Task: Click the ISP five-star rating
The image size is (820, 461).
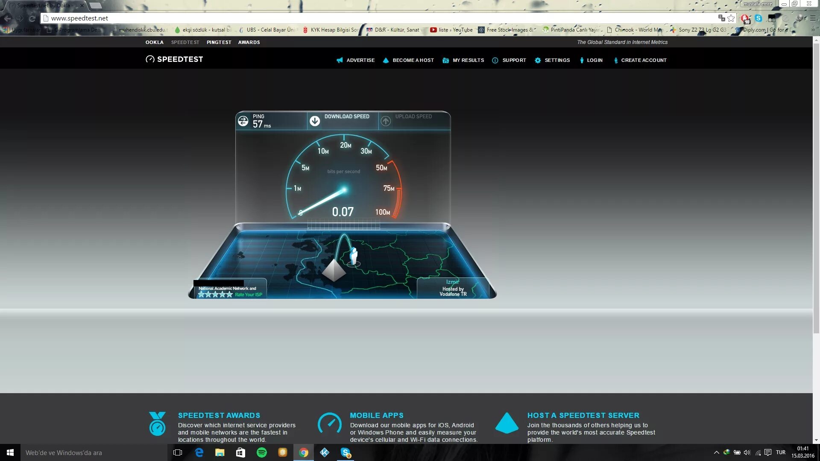Action: (x=215, y=295)
